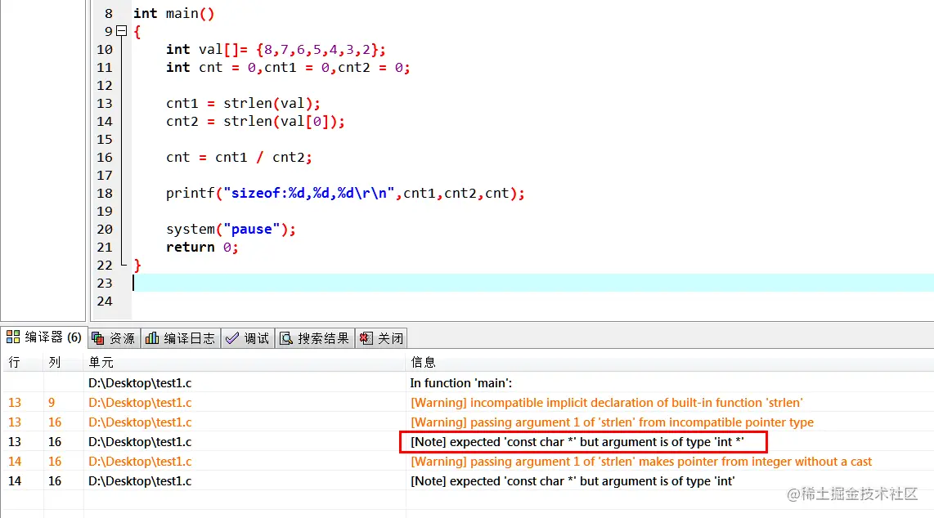Select the note ending with type 'int'
The image size is (934, 518).
click(467, 481)
